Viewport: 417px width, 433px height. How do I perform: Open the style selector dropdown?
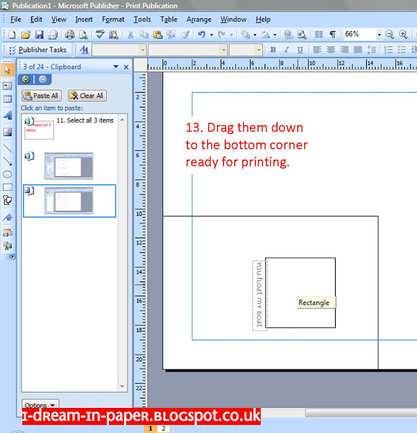(143, 50)
